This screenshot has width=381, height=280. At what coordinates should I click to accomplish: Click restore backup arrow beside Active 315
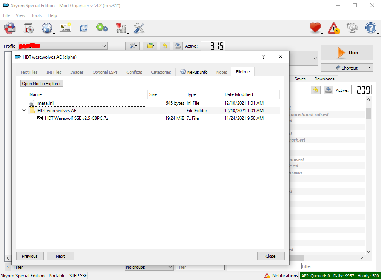tap(165, 46)
